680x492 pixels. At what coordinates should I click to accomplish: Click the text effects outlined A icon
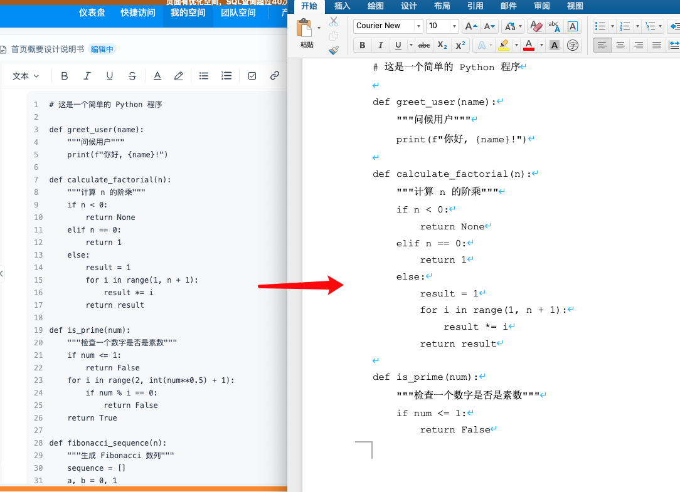(x=481, y=45)
